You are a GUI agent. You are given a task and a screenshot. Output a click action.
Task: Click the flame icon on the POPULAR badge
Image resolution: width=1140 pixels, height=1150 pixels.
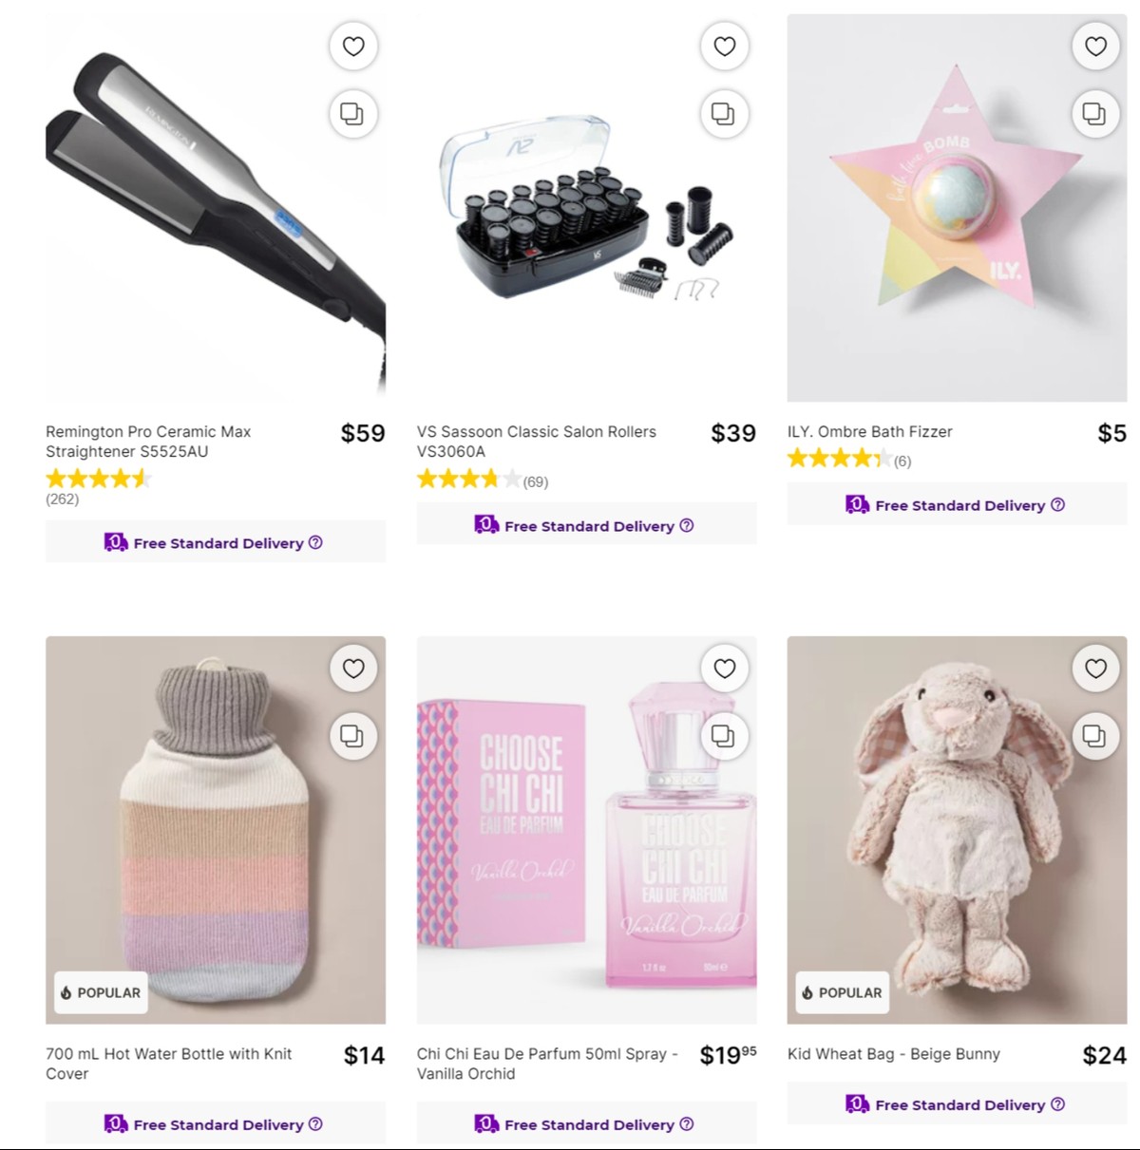(x=65, y=992)
